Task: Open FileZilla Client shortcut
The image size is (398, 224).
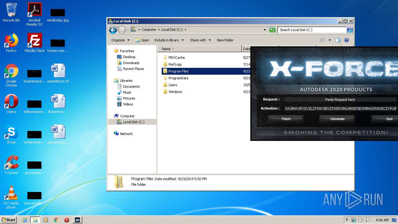Action: [35, 43]
